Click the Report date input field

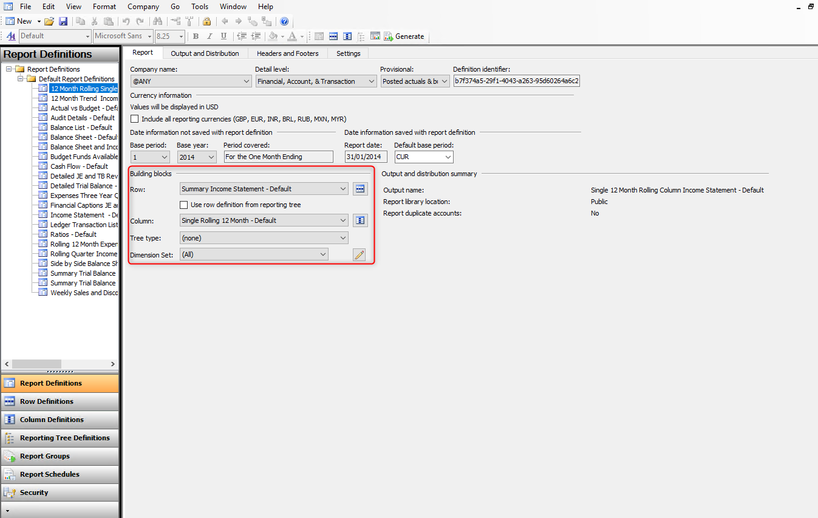click(x=366, y=157)
